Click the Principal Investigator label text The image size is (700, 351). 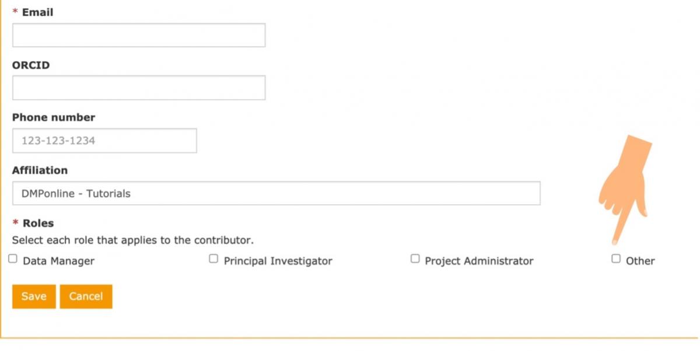click(x=278, y=261)
